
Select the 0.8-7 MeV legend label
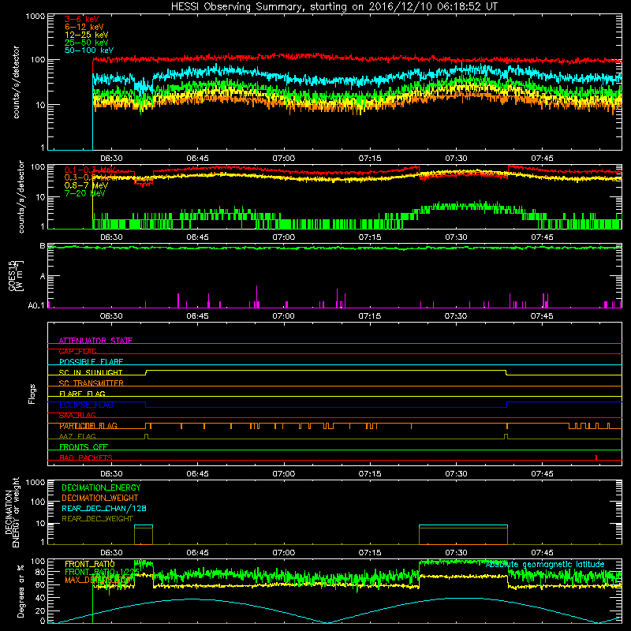tap(86, 185)
